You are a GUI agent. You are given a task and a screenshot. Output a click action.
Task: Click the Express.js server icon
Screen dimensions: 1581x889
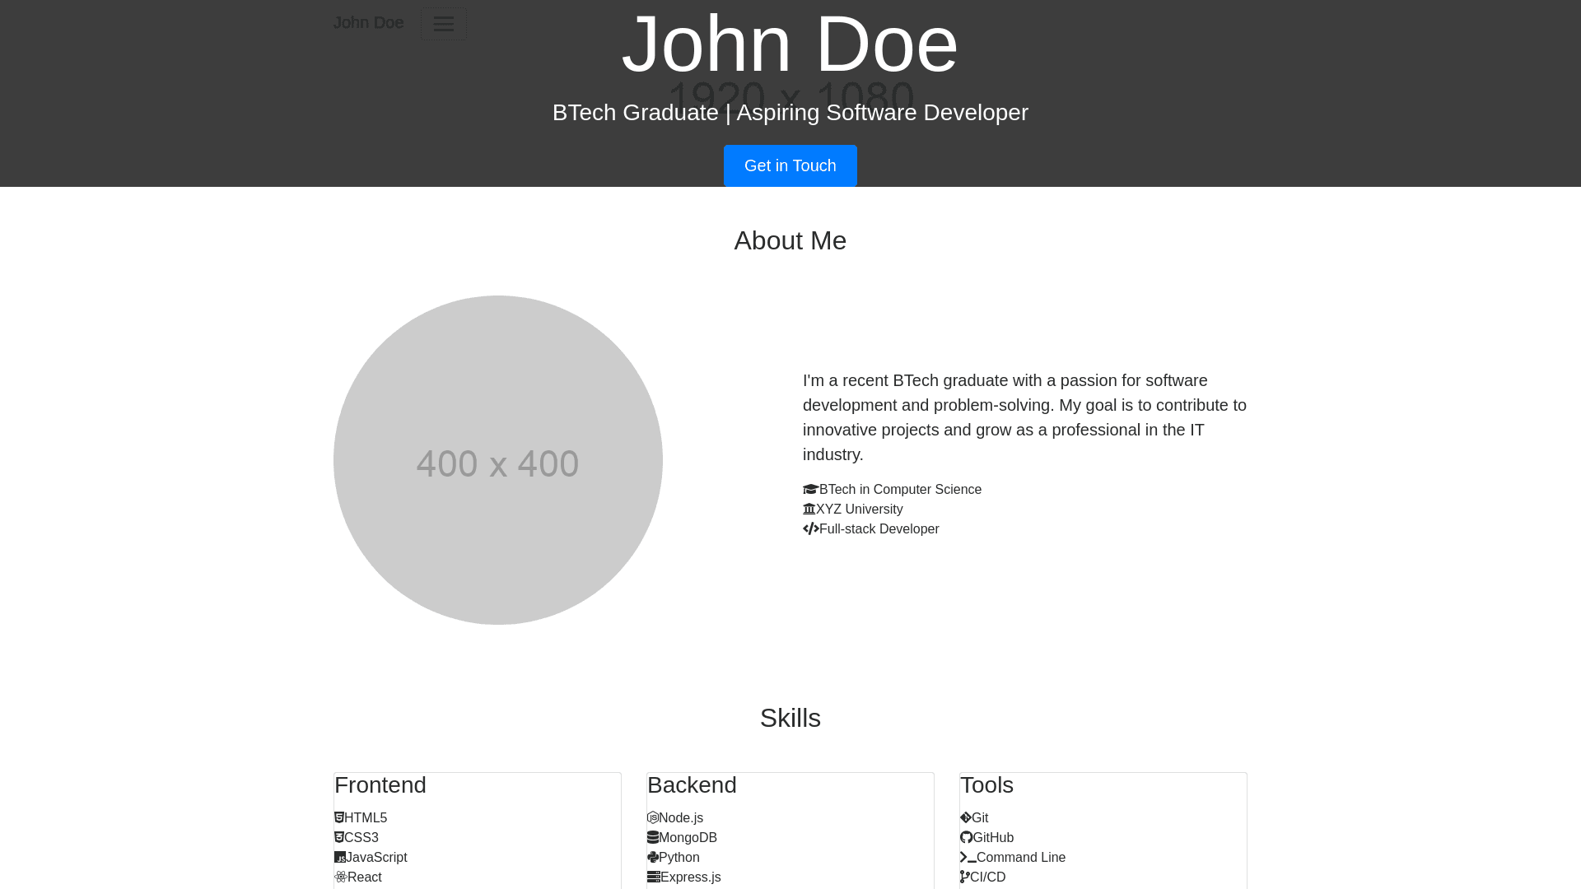(x=653, y=877)
